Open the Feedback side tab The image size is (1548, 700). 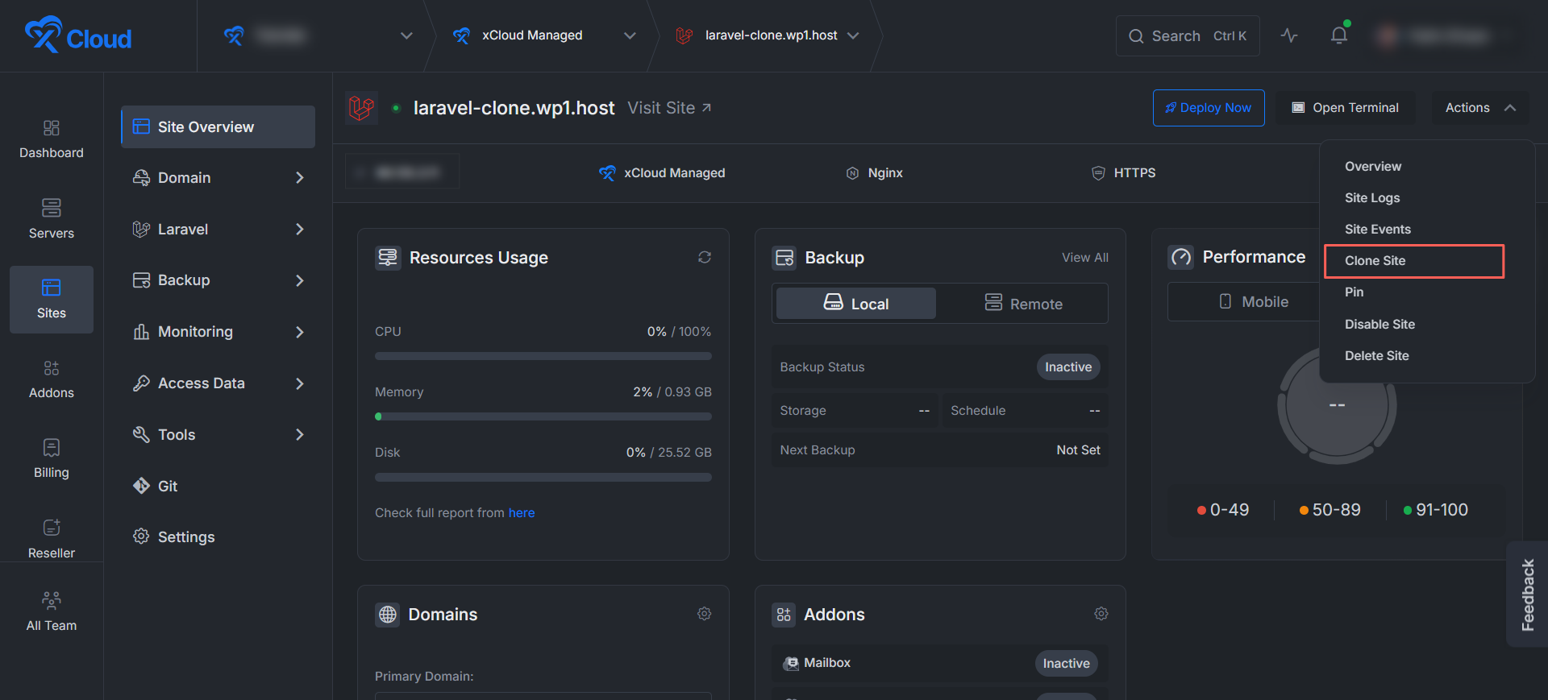1527,594
